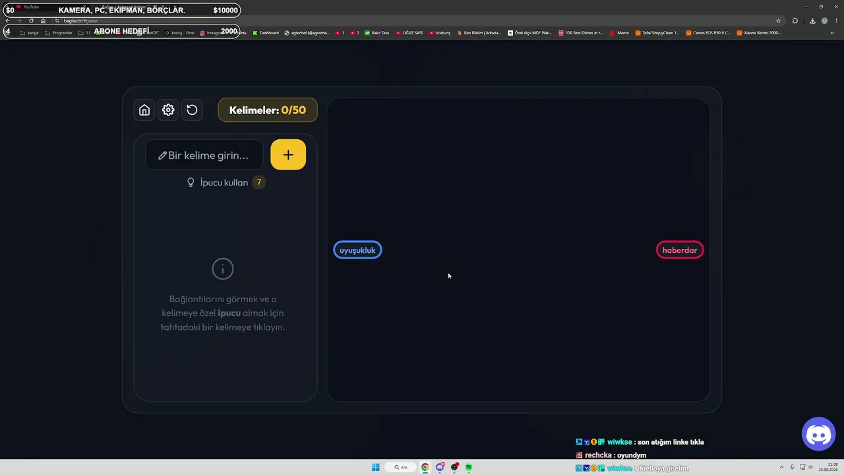The image size is (844, 475).
Task: Open the OBS-like recording app in taskbar
Action: [x=454, y=467]
